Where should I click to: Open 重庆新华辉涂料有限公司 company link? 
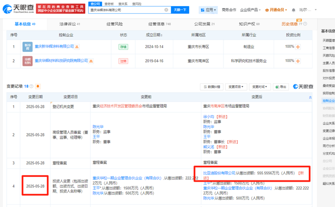click(x=54, y=46)
